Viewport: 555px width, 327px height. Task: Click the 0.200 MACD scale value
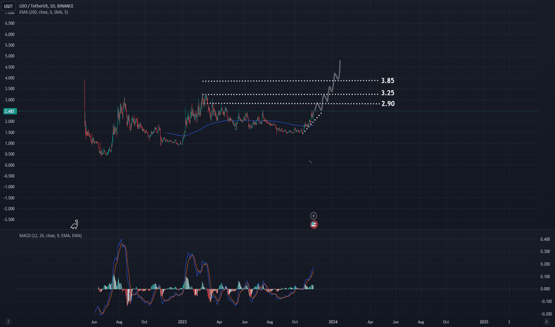545,264
